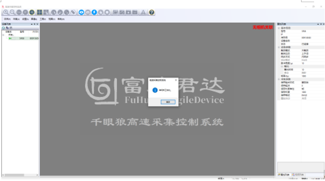
Task: Click the refresh icon in the device list panel
Action: (x=3, y=28)
